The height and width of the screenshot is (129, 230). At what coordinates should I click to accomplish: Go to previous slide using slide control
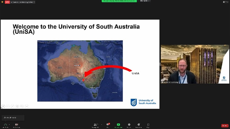point(3,106)
